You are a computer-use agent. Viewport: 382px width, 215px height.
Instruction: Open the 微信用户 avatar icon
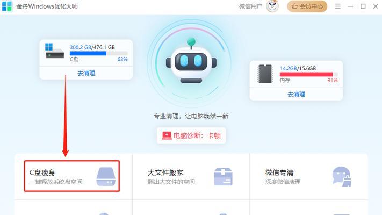272,6
